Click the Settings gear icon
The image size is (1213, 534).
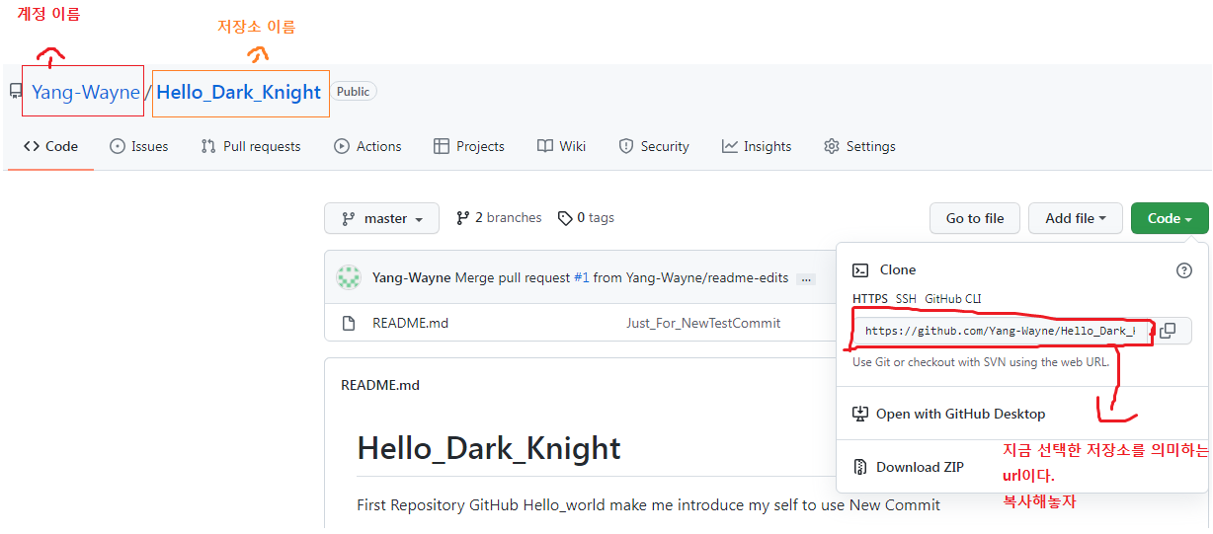click(832, 146)
